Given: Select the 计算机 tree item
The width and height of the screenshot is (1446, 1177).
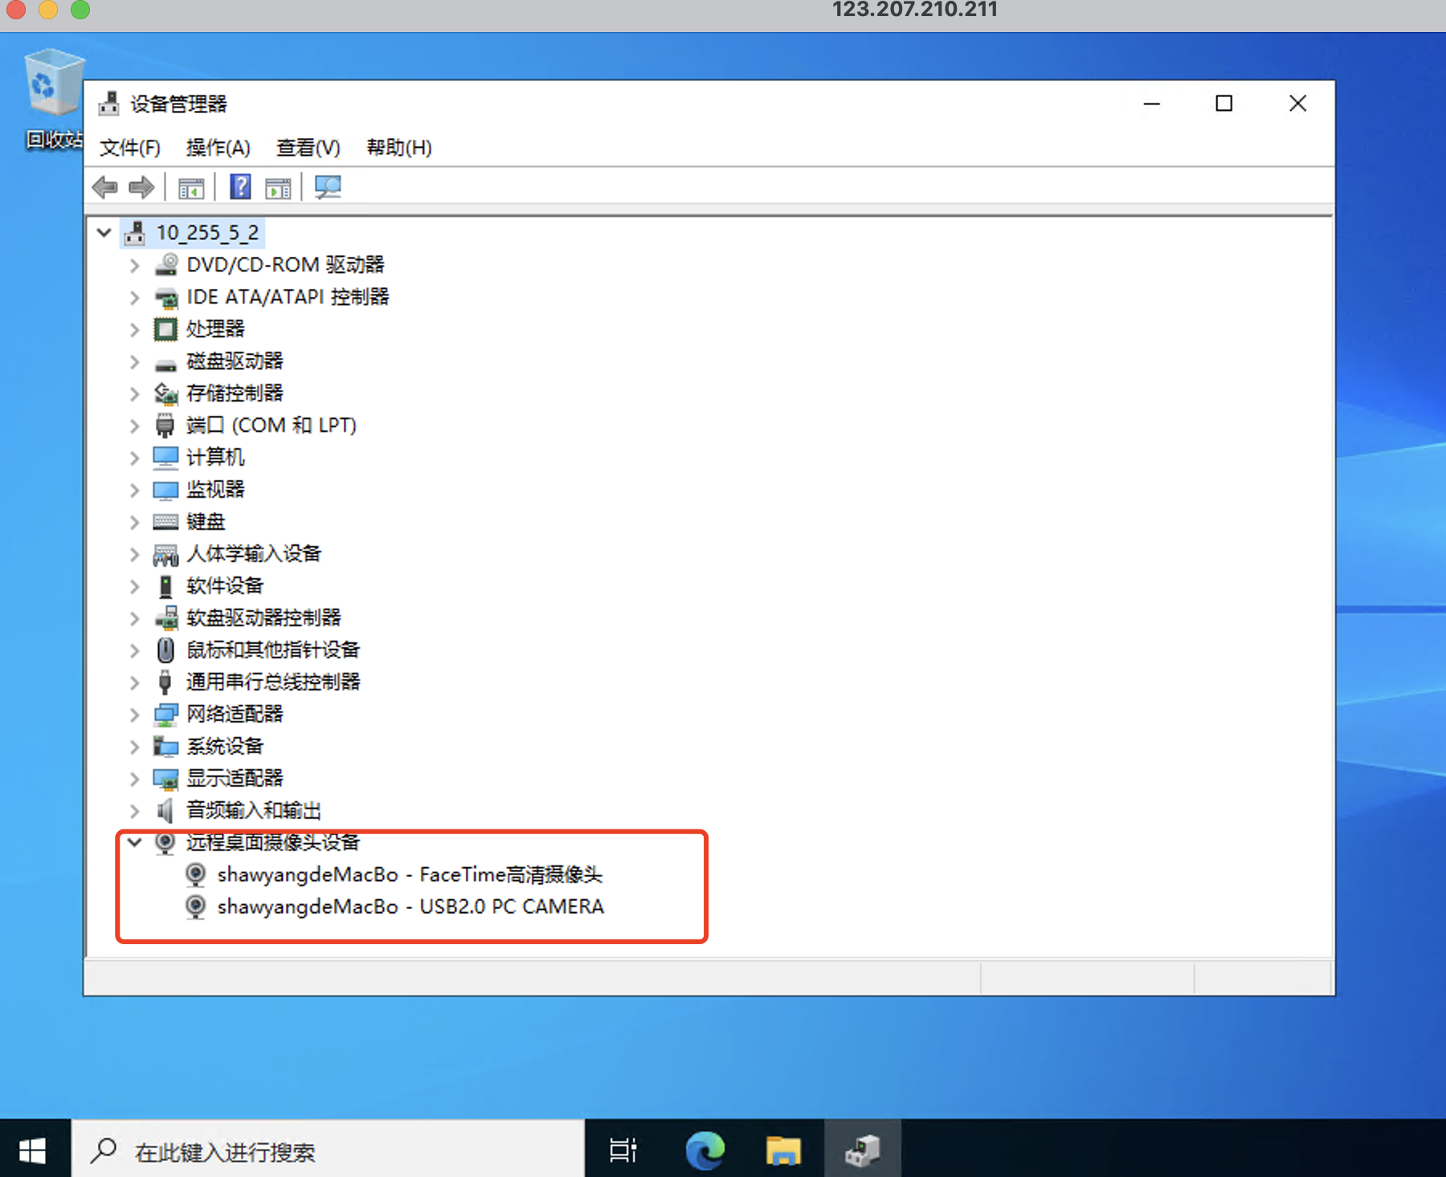Looking at the screenshot, I should (215, 458).
